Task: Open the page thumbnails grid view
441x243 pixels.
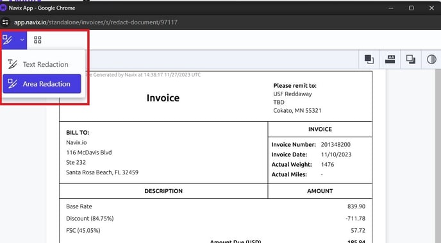Action: (37, 40)
